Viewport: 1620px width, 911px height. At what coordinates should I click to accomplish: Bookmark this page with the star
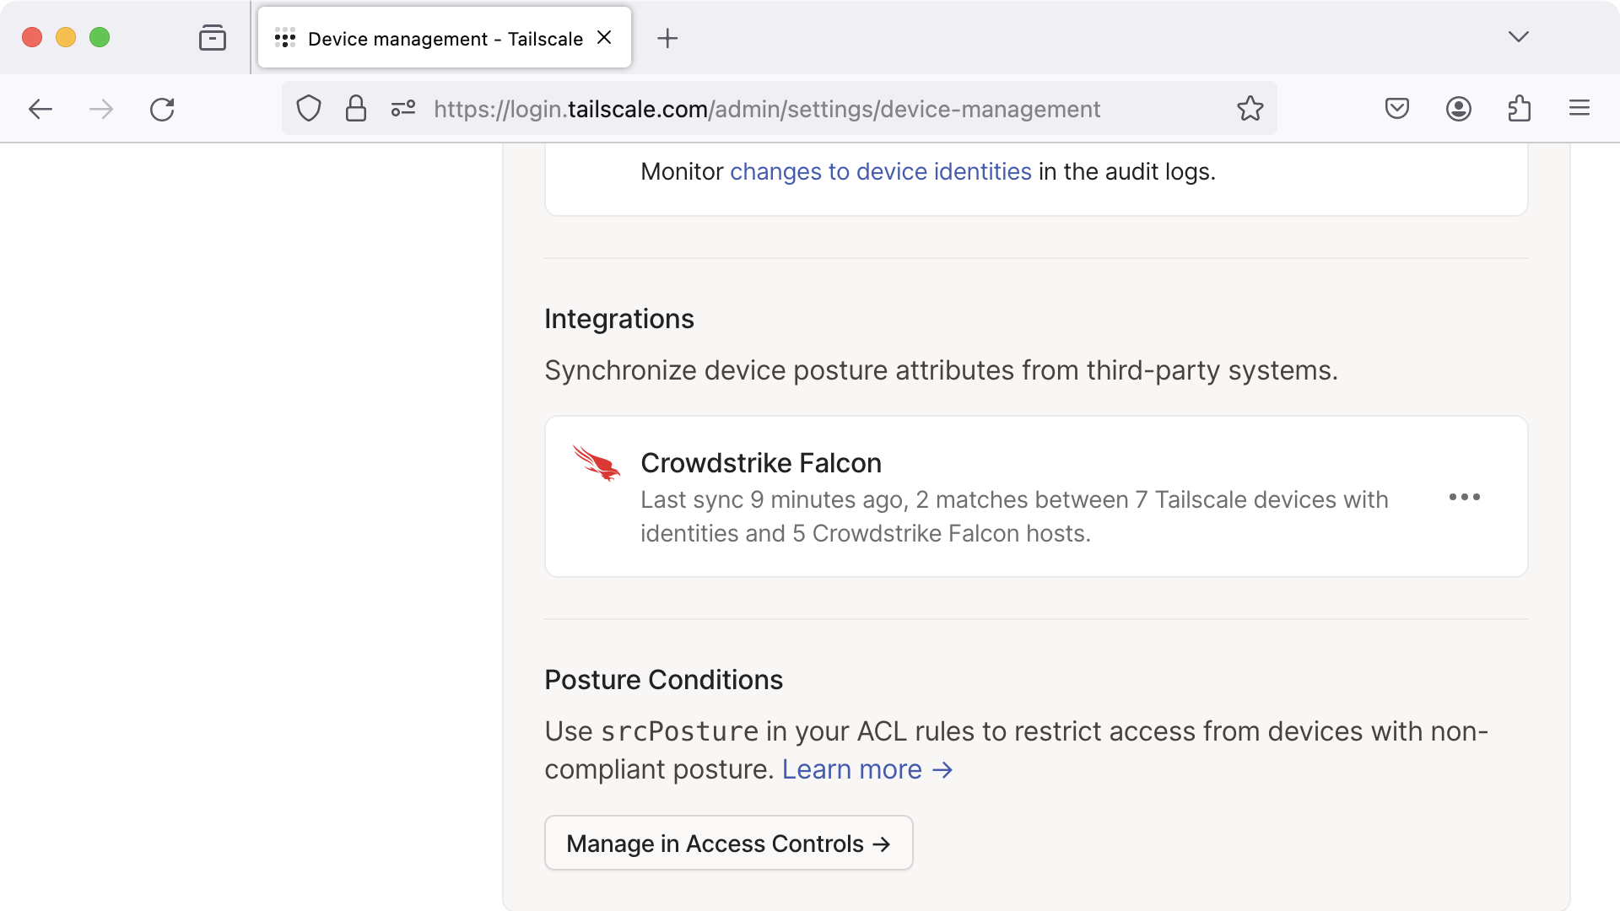1250,109
